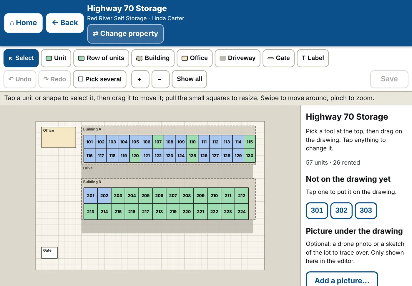Image resolution: width=412 pixels, height=286 pixels.
Task: Select unit 202 in Building B
Action: tap(104, 196)
